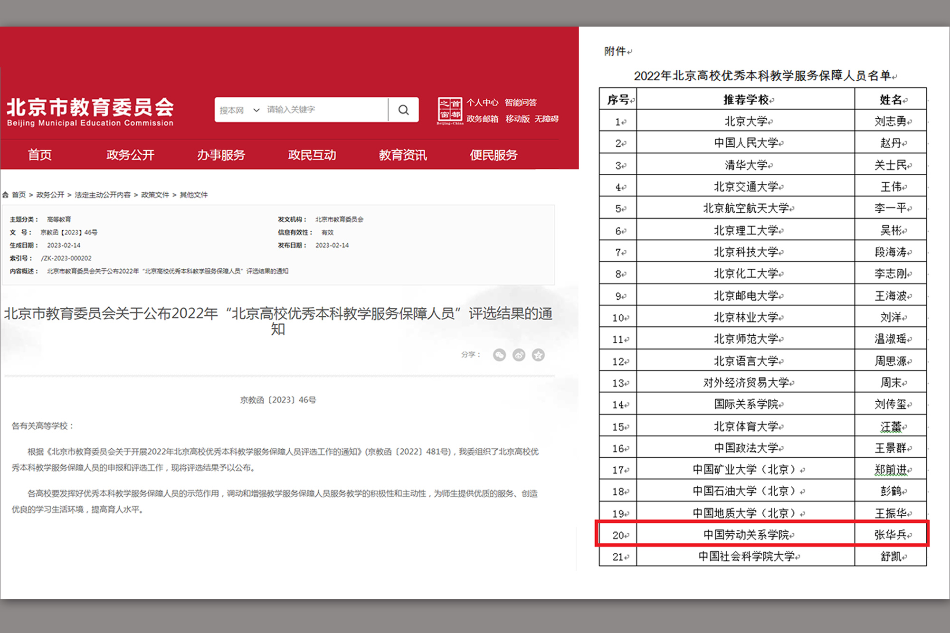The image size is (950, 633).
Task: Click the star favorite share icon
Action: pos(538,355)
